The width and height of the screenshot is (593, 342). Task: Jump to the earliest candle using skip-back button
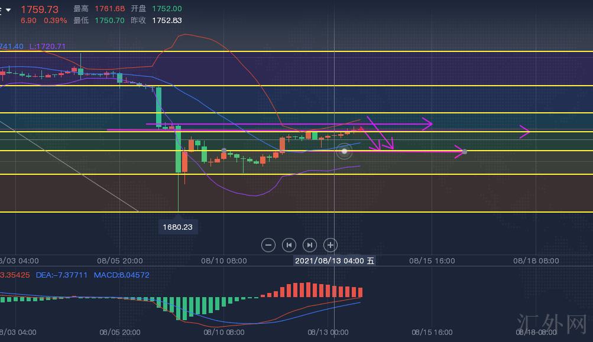click(289, 245)
